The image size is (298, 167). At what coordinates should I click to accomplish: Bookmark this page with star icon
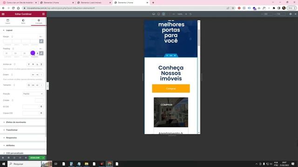tap(233, 8)
